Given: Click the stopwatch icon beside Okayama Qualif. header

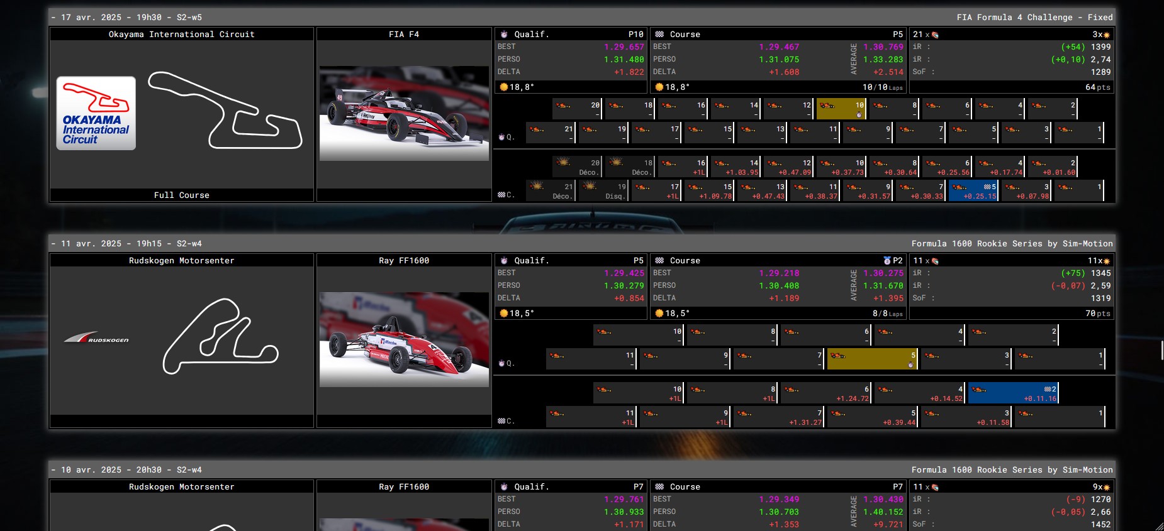Looking at the screenshot, I should click(x=504, y=35).
